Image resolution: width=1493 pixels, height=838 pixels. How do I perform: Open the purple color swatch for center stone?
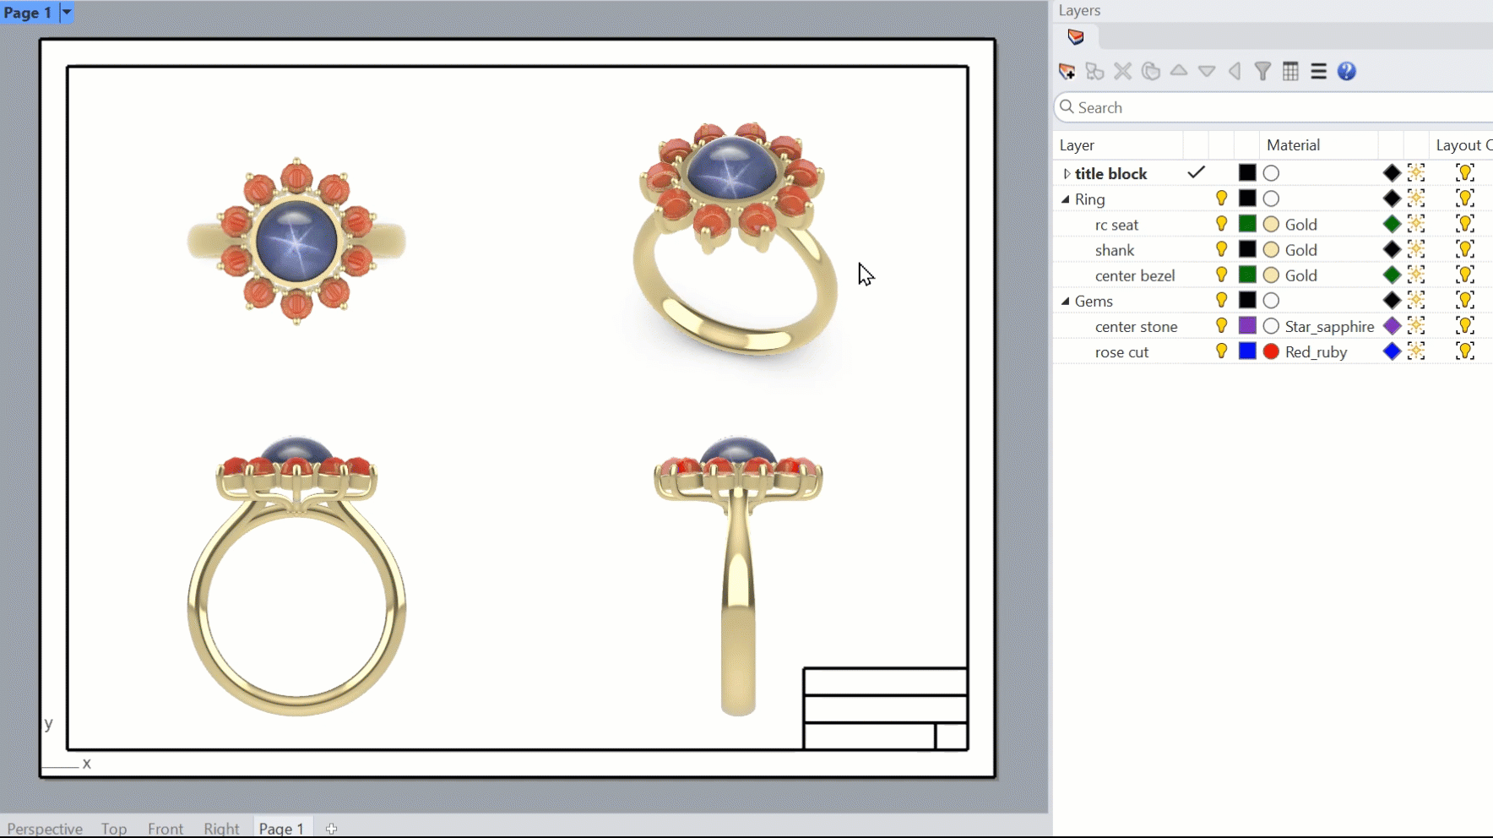coord(1247,325)
